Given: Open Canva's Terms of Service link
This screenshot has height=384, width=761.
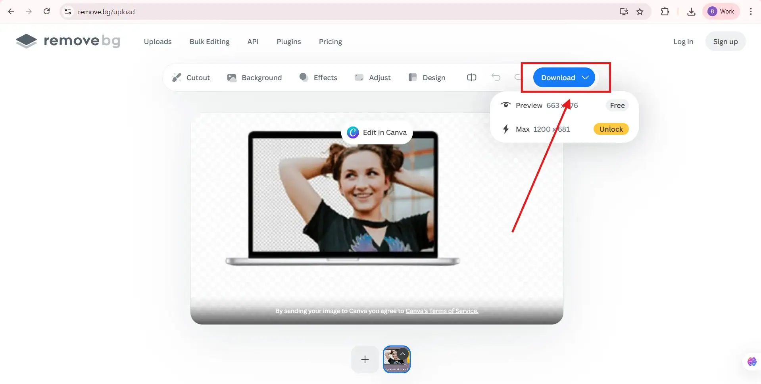Looking at the screenshot, I should (x=442, y=311).
